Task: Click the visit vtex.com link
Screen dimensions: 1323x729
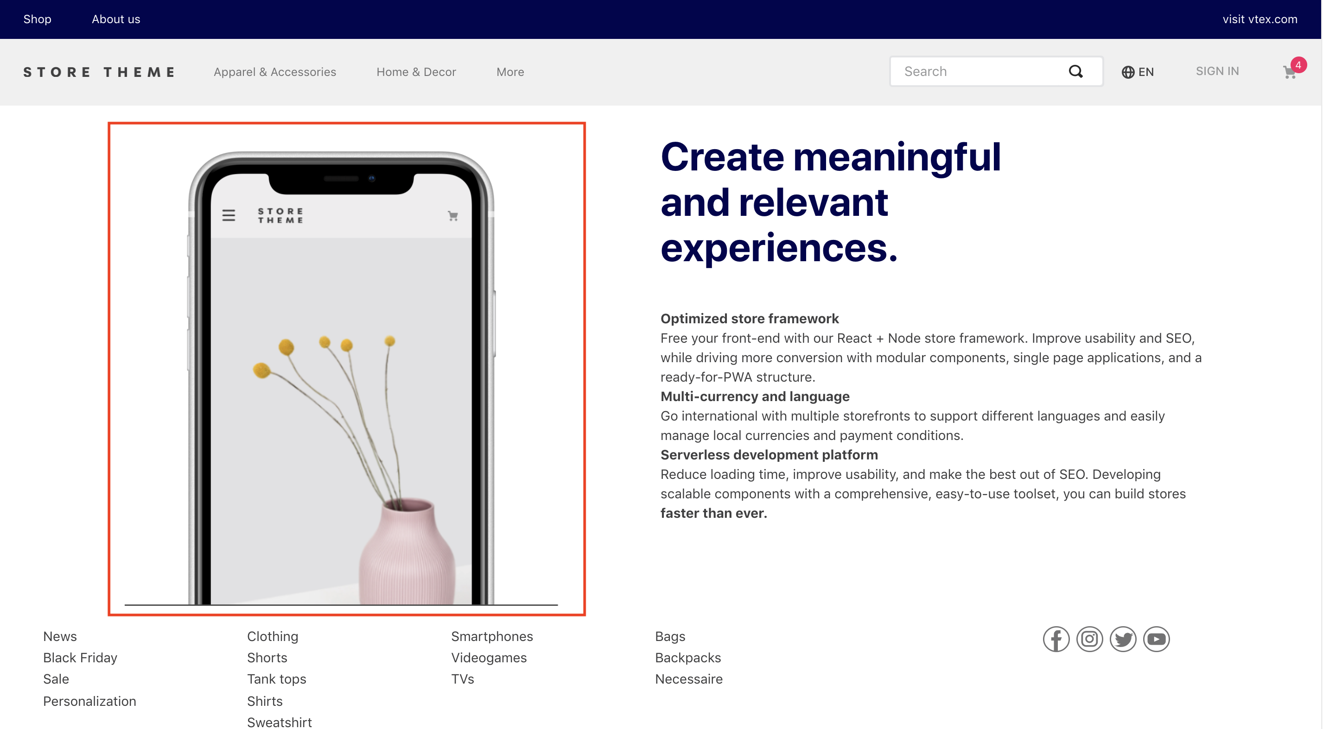Action: click(x=1258, y=19)
